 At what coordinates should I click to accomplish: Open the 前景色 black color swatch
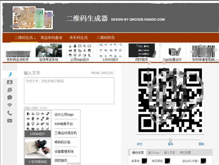coord(144,161)
